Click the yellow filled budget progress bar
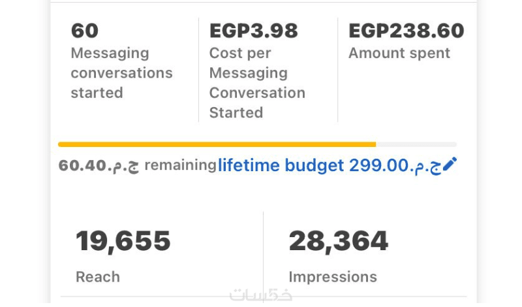This screenshot has width=522, height=307. pyautogui.click(x=217, y=144)
